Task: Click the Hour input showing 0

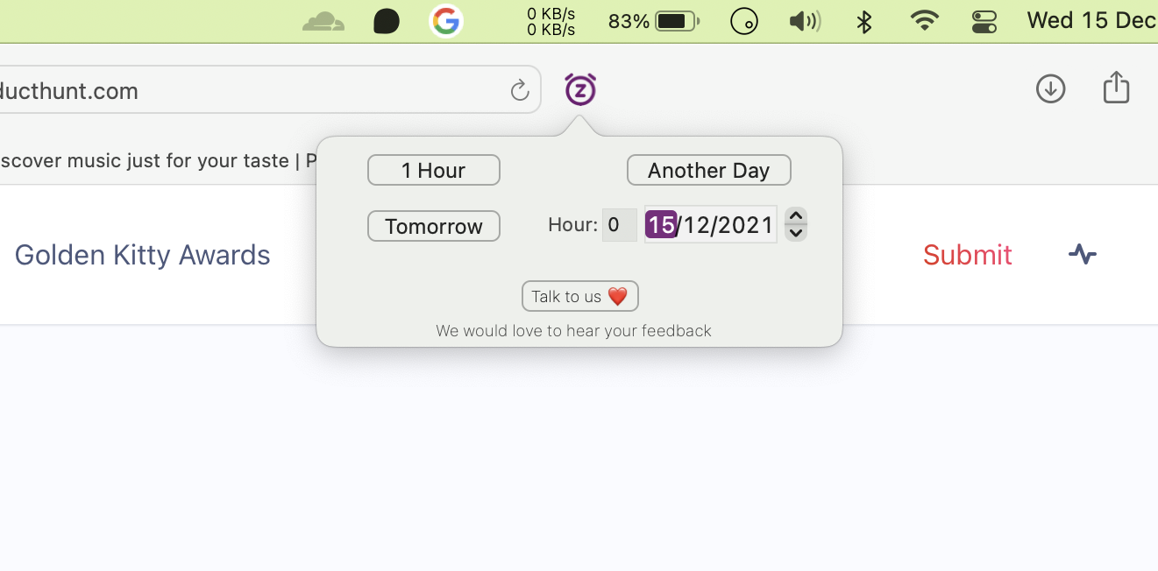Action: coord(619,225)
